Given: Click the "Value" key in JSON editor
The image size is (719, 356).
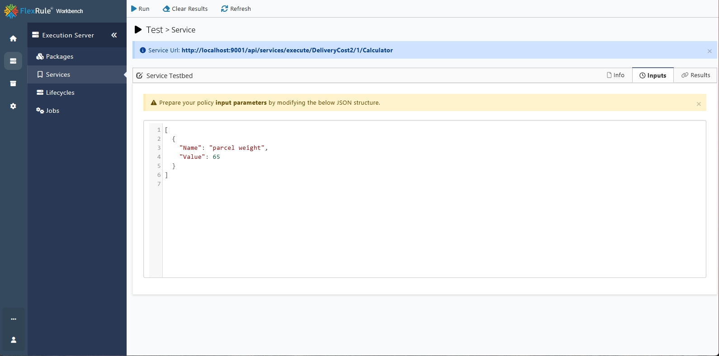Looking at the screenshot, I should (193, 157).
